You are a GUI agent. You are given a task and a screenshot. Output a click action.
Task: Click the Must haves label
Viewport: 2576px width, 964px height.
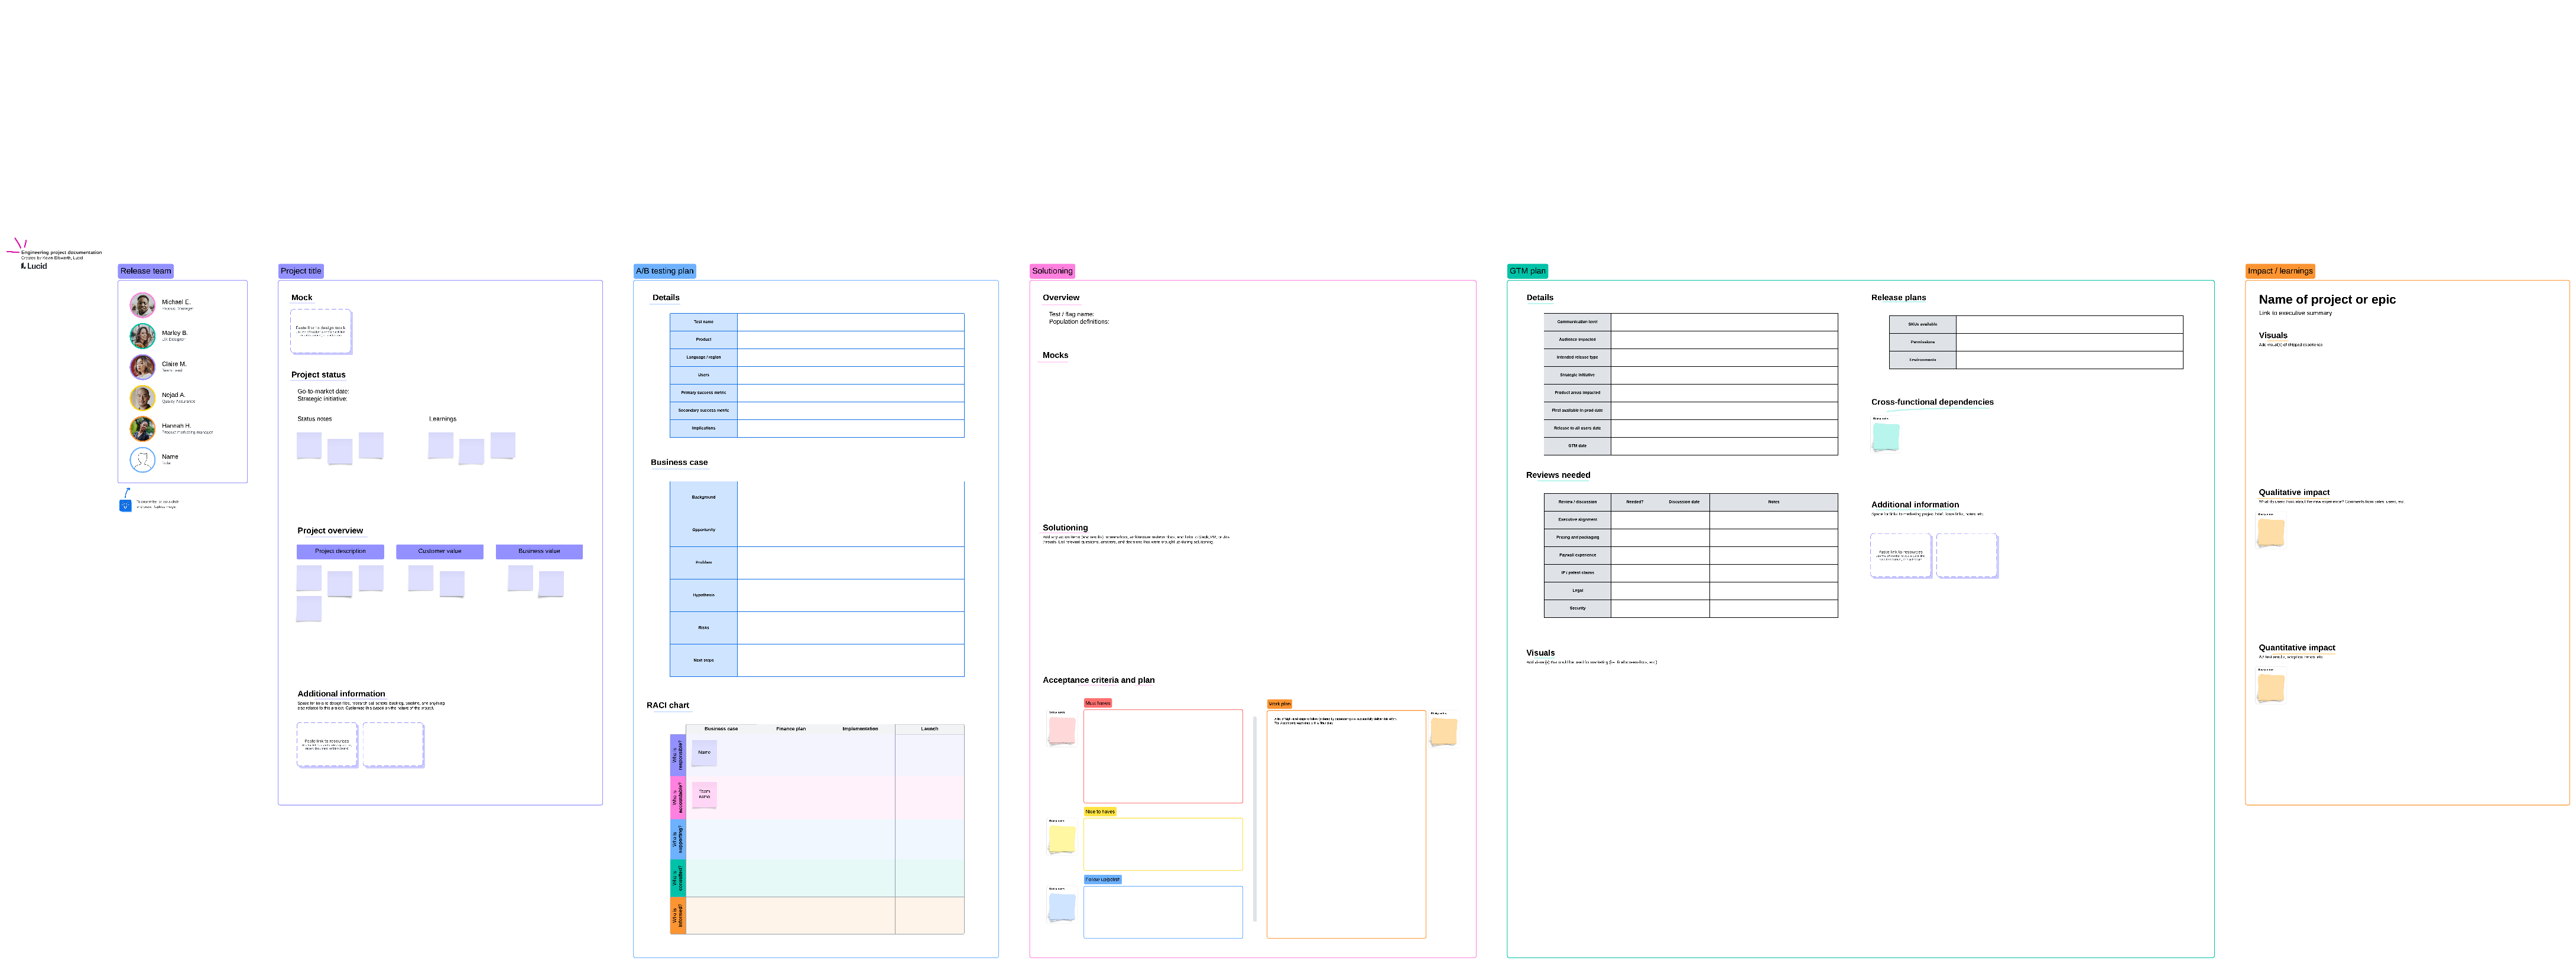coord(1097,704)
